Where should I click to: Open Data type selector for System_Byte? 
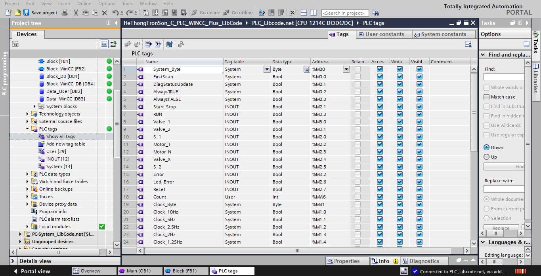tap(306, 69)
